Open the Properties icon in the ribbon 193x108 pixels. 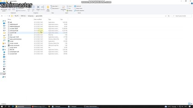coord(63,7)
